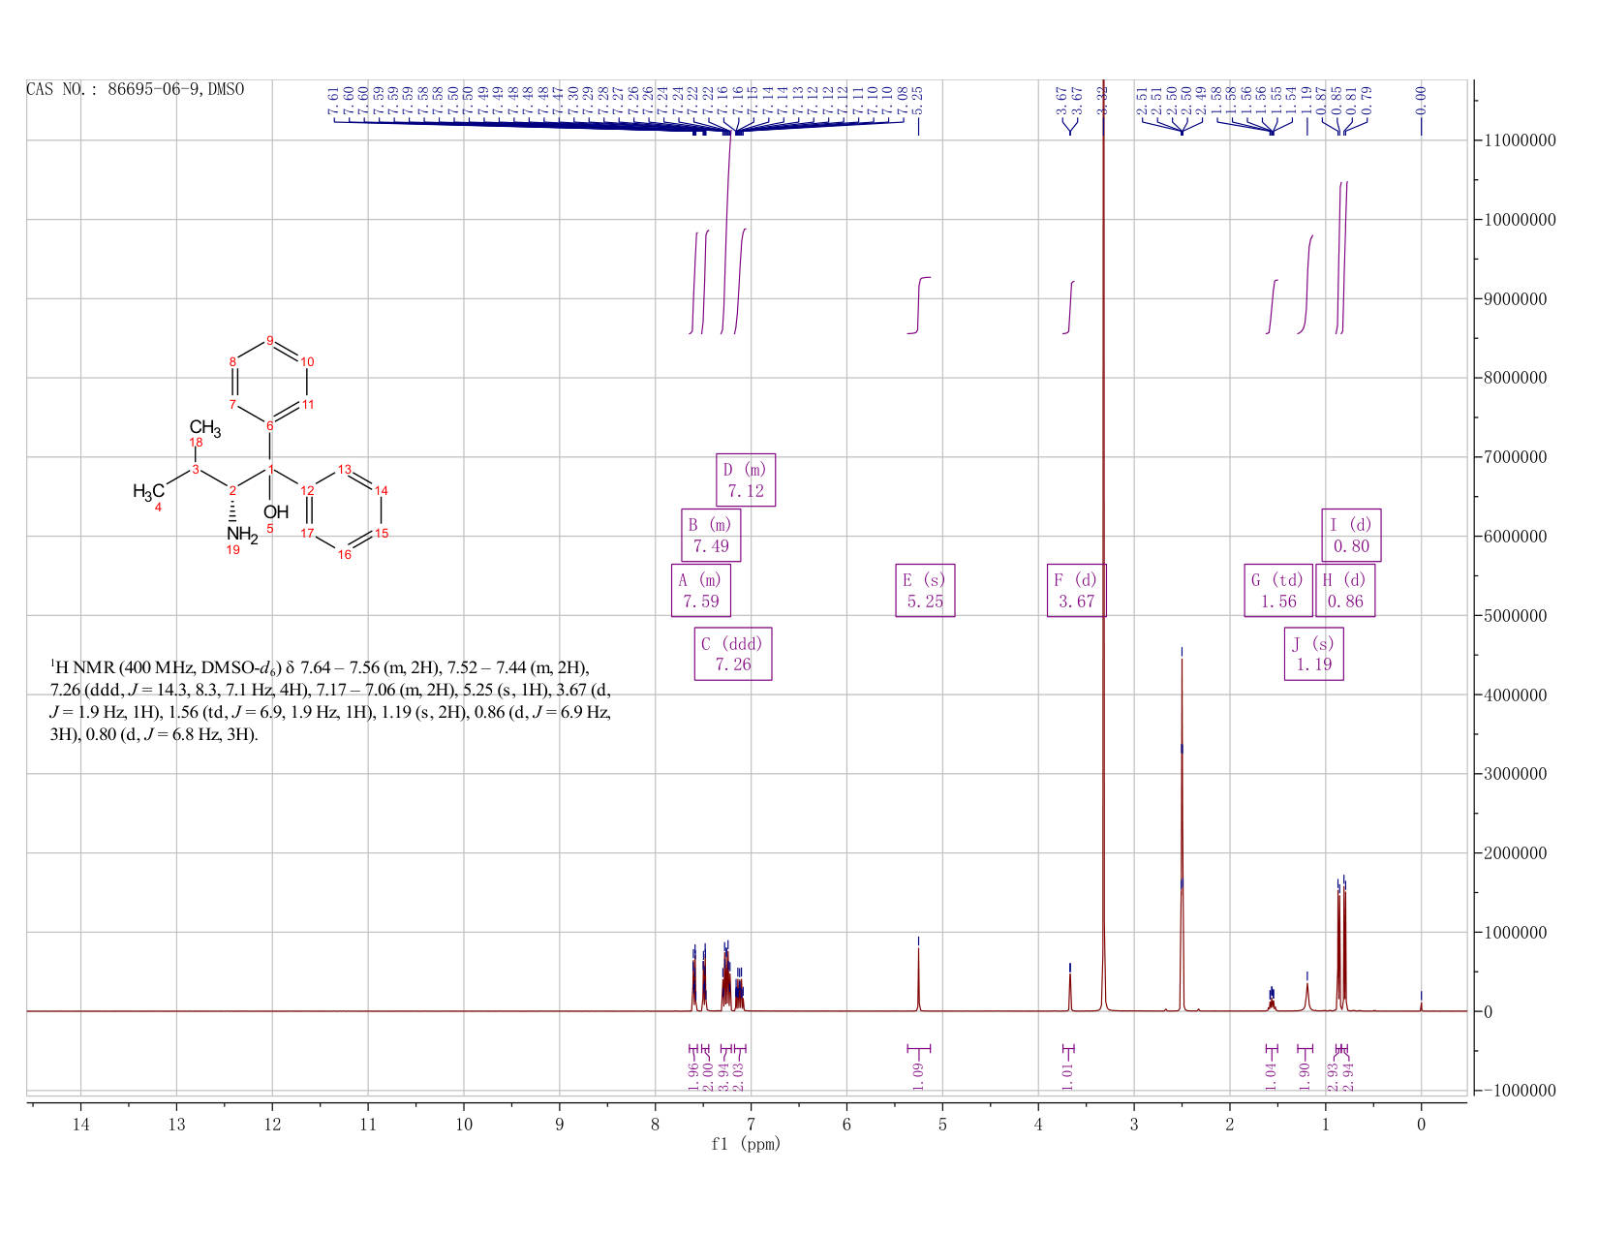
Task: Select multiplet box C (ddd) 7.26
Action: click(x=733, y=654)
